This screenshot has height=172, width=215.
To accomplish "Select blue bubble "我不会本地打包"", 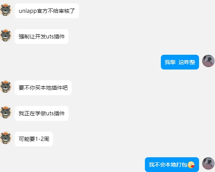I will tap(172, 165).
